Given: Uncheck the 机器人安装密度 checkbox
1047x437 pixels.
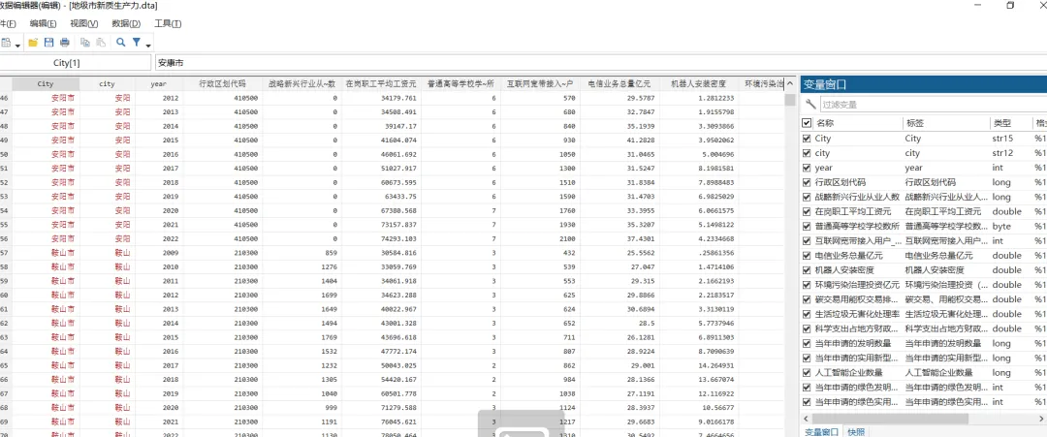Looking at the screenshot, I should pos(807,270).
